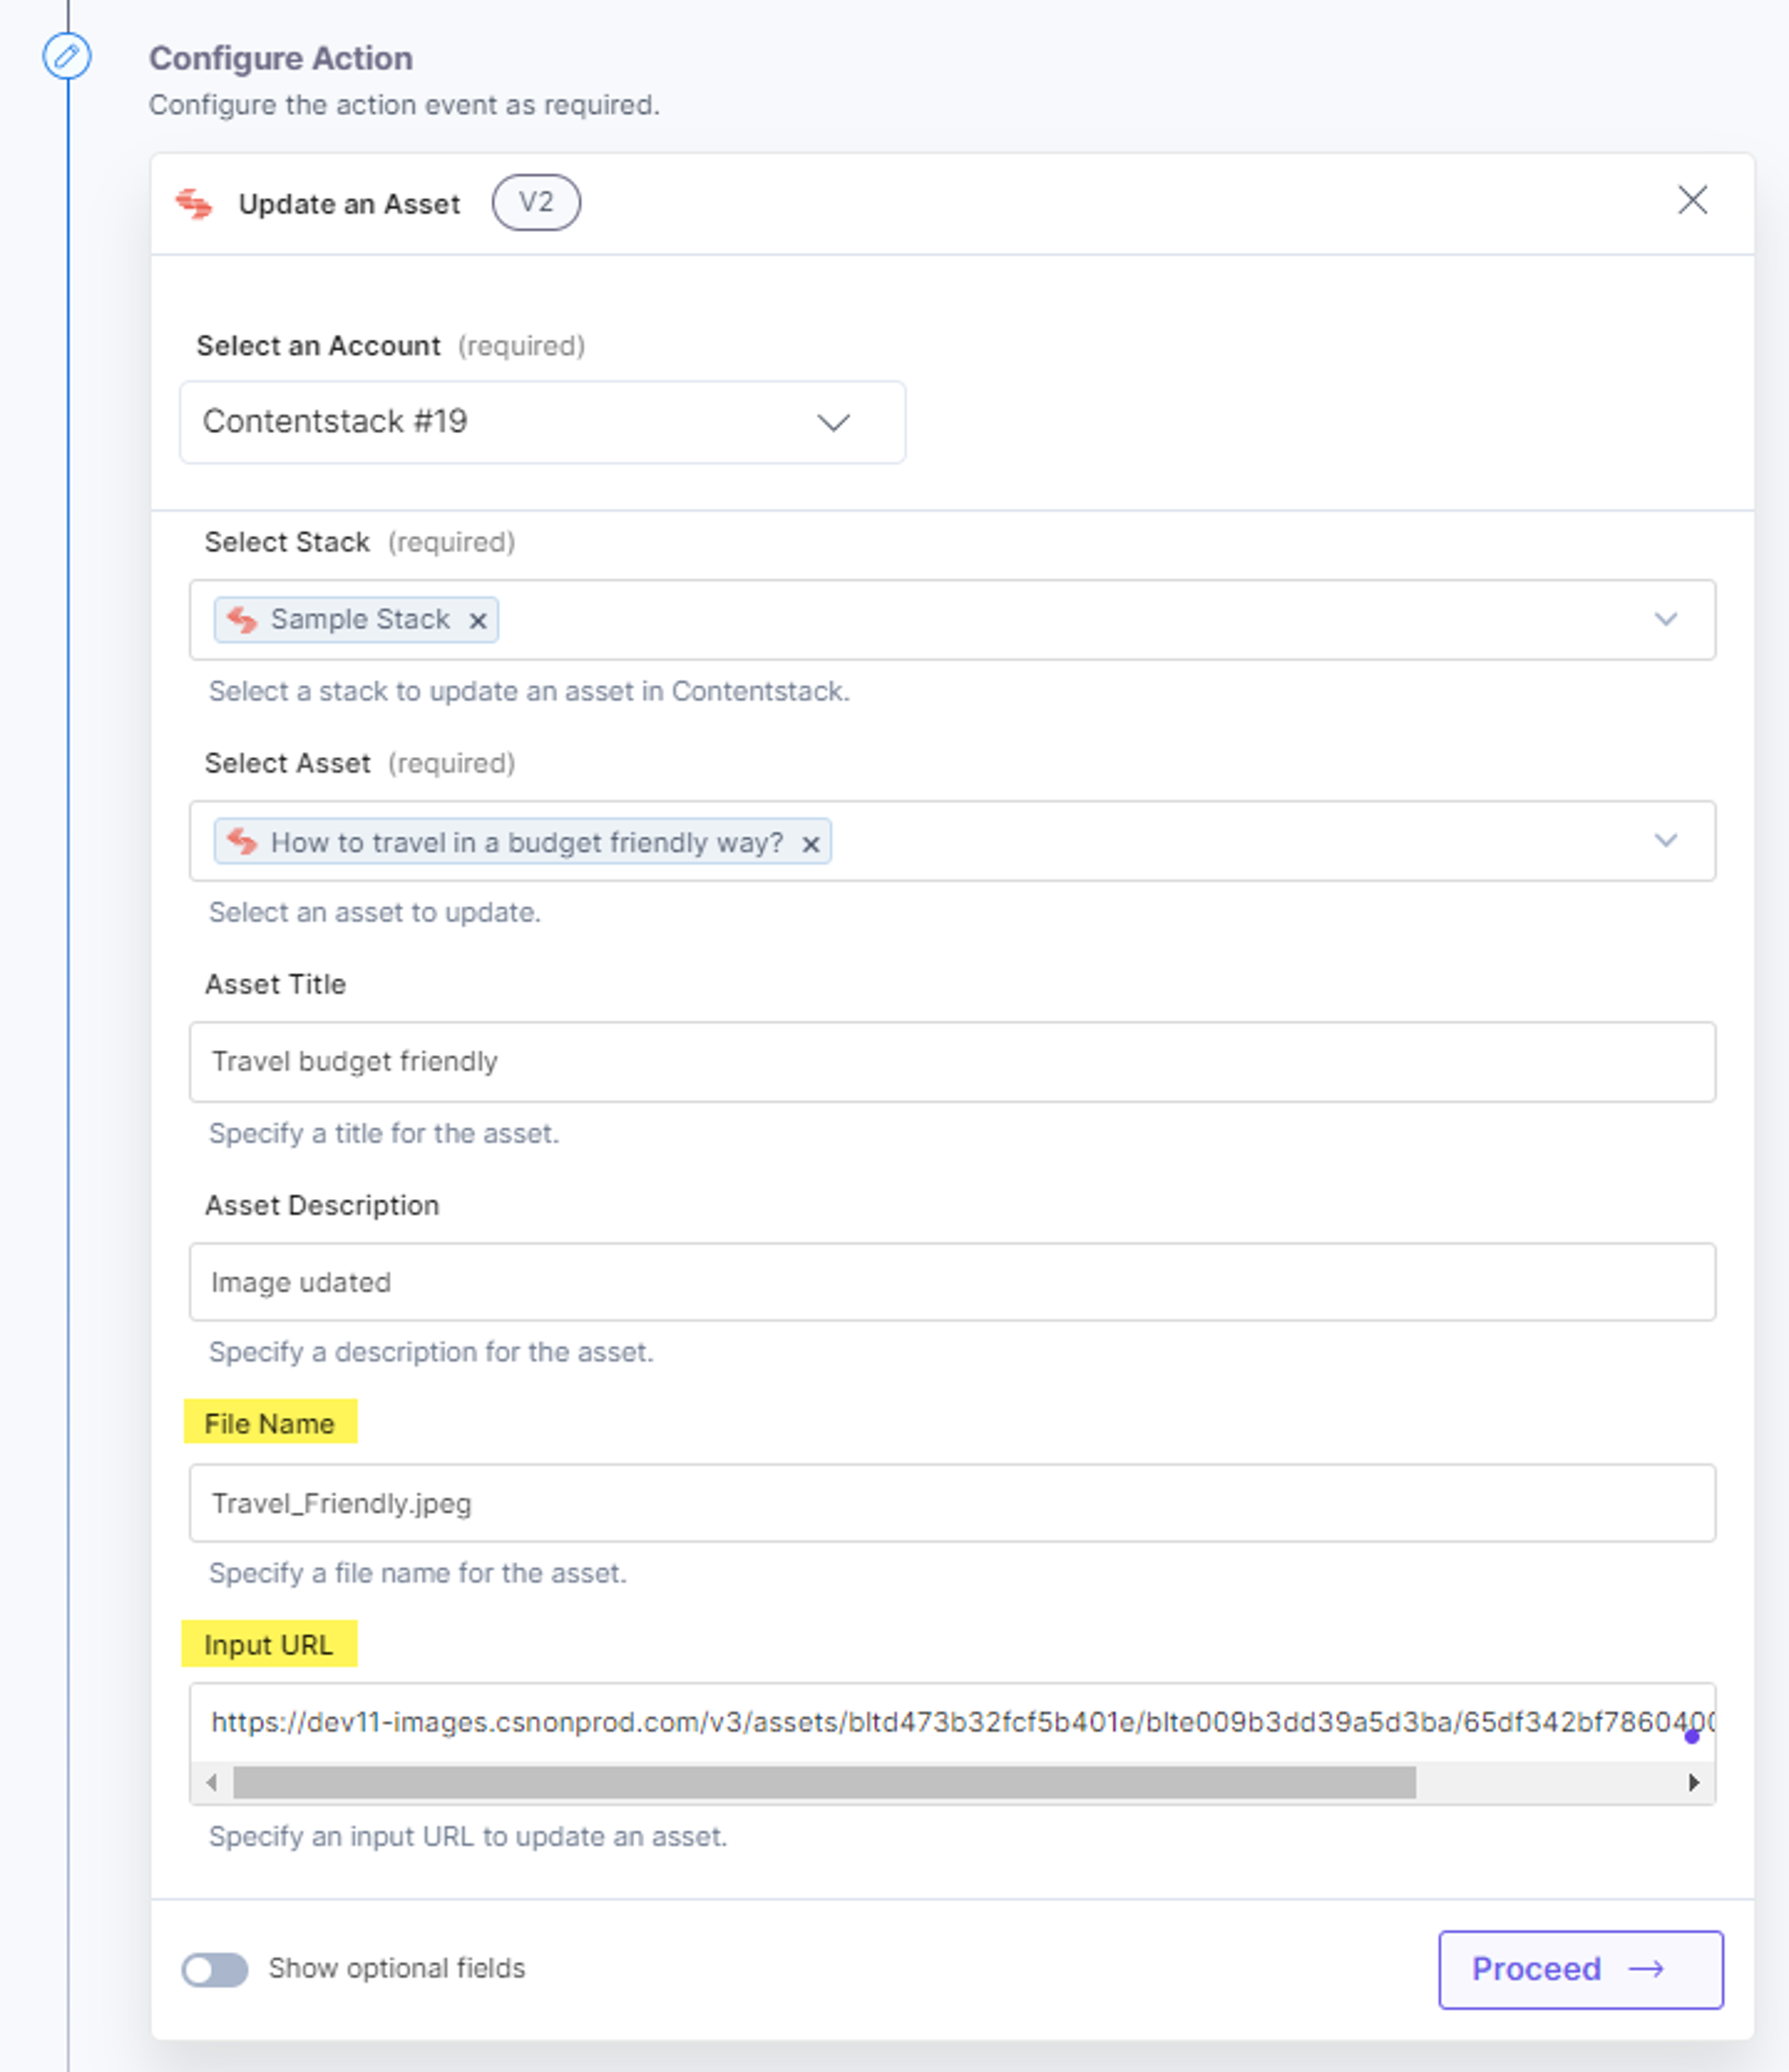Close the Update an Asset panel
Image resolution: width=1789 pixels, height=2072 pixels.
[x=1692, y=200]
